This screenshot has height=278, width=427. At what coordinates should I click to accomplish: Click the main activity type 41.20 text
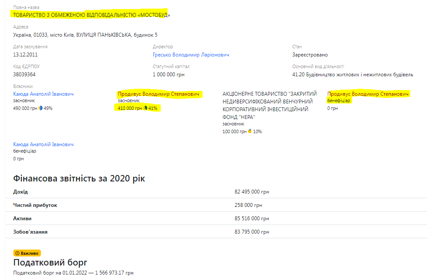pyautogui.click(x=352, y=75)
